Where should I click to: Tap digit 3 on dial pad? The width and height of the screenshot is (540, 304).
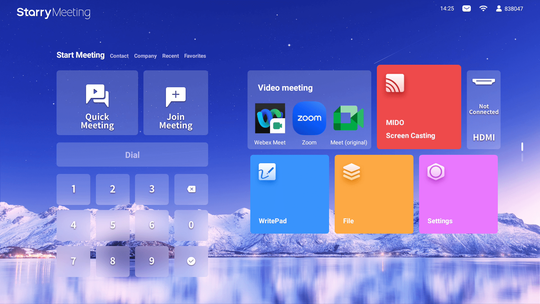(152, 189)
